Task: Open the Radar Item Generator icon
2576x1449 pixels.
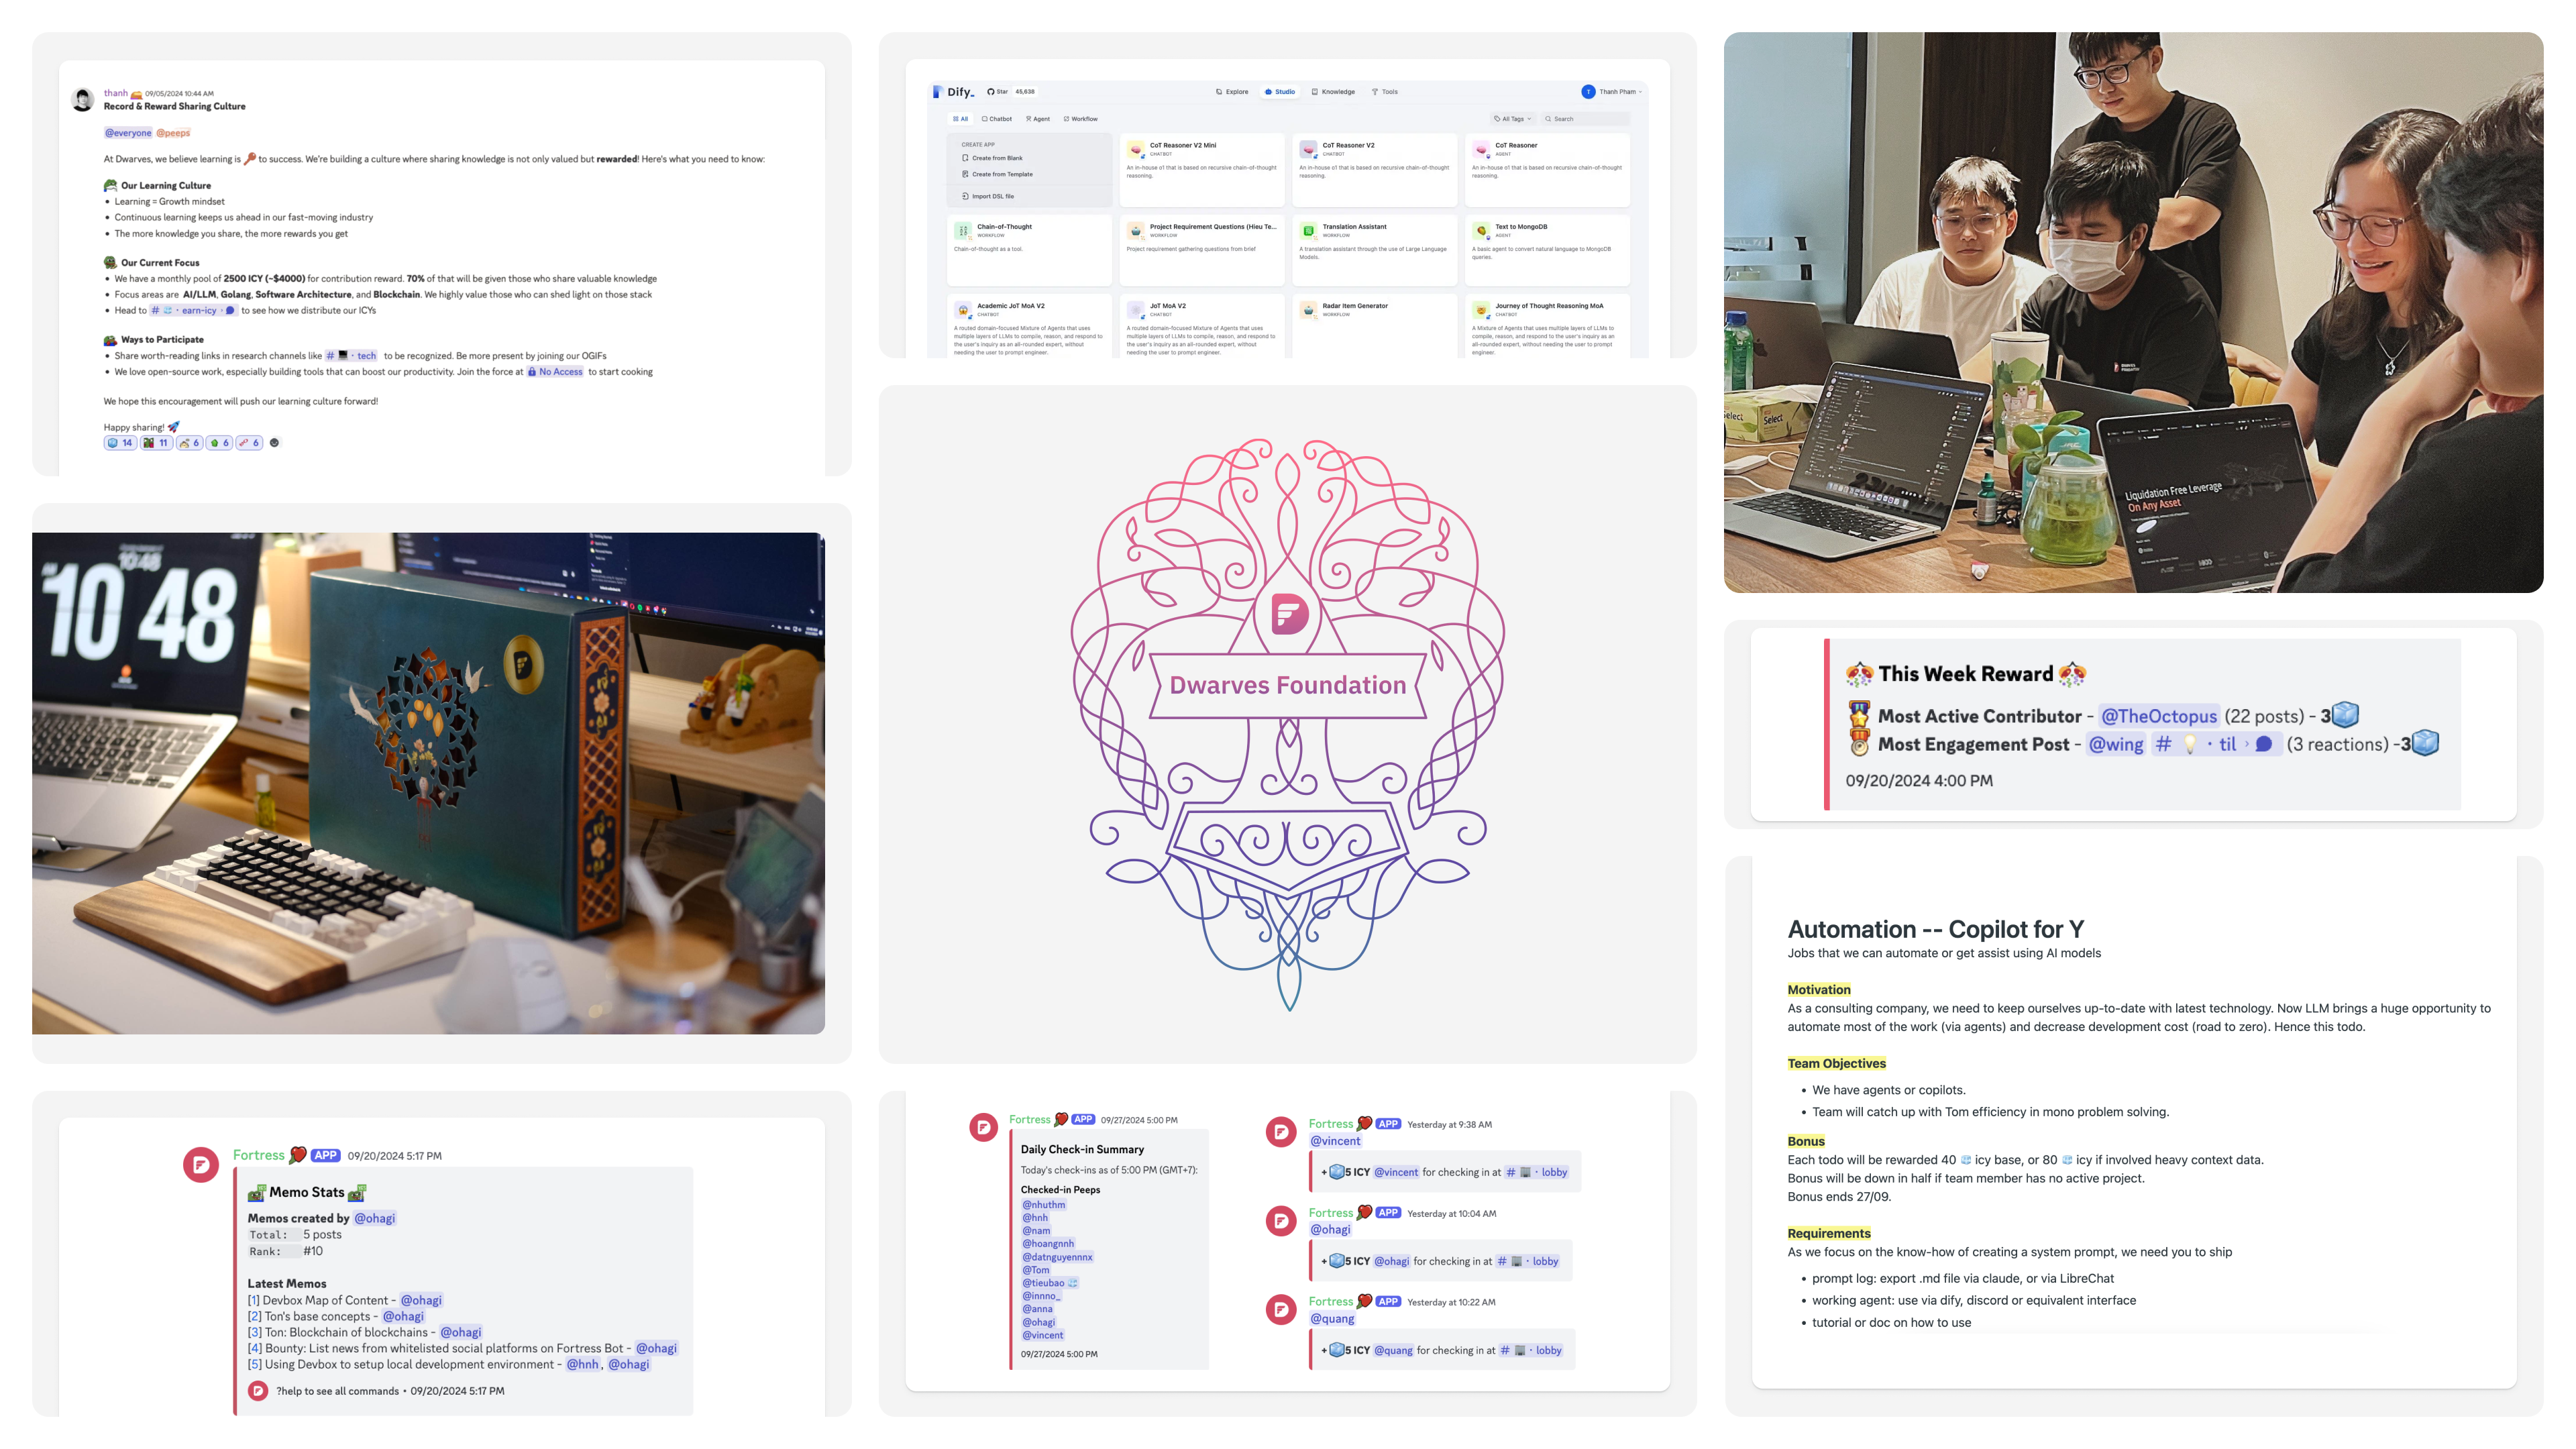Action: pyautogui.click(x=1308, y=310)
